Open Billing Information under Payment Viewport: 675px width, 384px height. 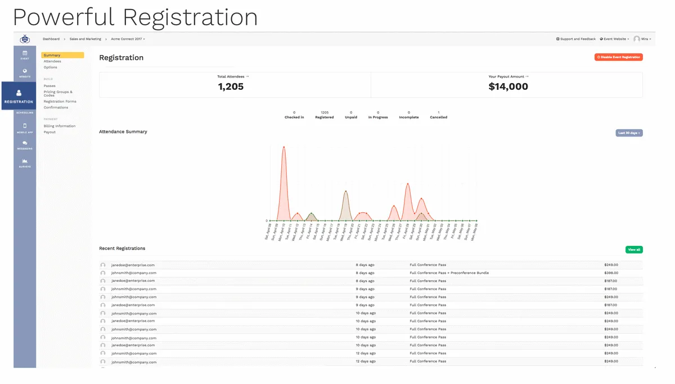tap(59, 126)
